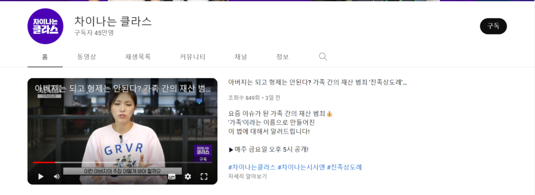Search this channel with magnifier icon
This screenshot has width=535, height=195.
tap(323, 57)
